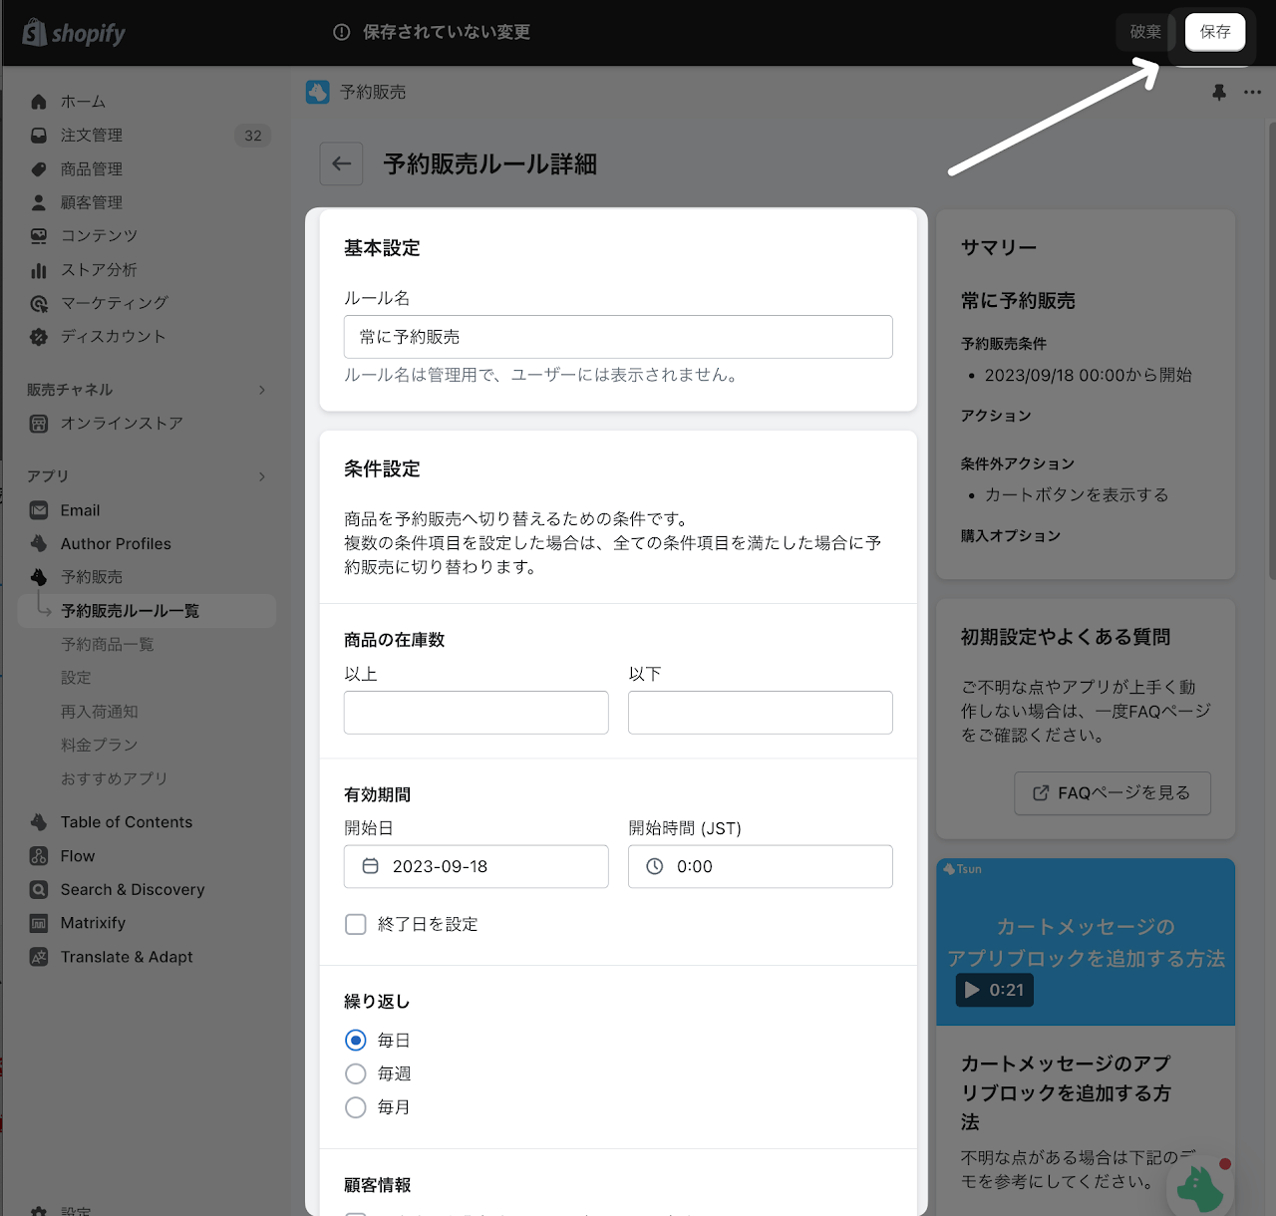Select the 毎月 radio button
1276x1216 pixels.
pos(356,1107)
